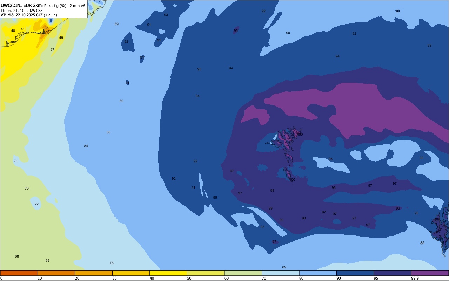Select the pale blue 70–80 legend band
The width and height of the screenshot is (449, 281).
point(280,273)
